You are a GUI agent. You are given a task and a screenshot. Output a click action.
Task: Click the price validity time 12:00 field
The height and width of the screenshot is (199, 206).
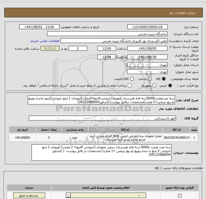click(107, 57)
